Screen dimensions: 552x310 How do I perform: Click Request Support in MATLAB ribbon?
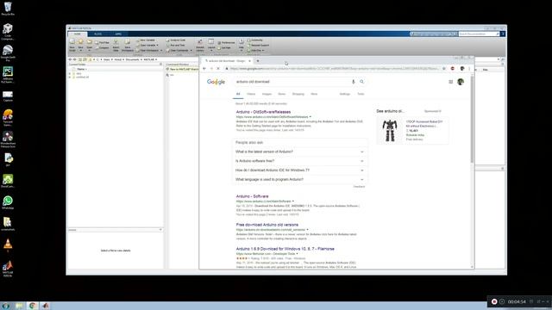click(258, 45)
